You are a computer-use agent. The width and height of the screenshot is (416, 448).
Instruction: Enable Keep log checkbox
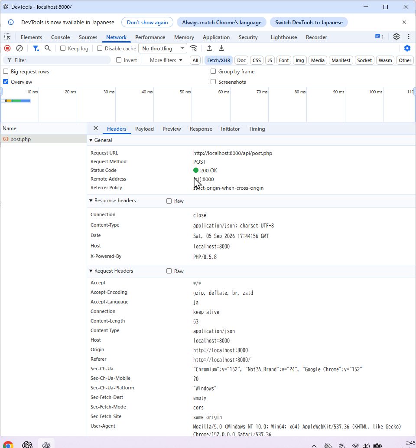pos(63,48)
